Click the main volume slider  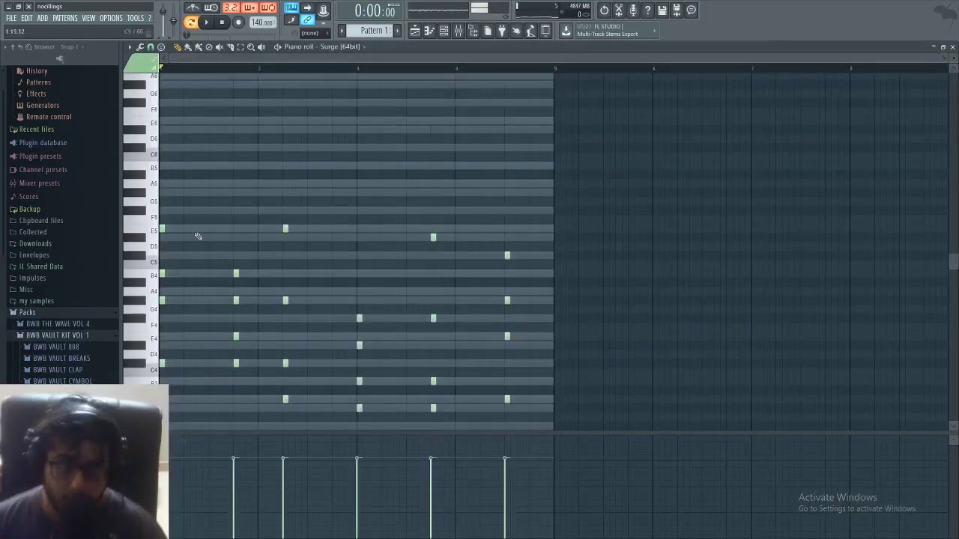click(x=162, y=13)
